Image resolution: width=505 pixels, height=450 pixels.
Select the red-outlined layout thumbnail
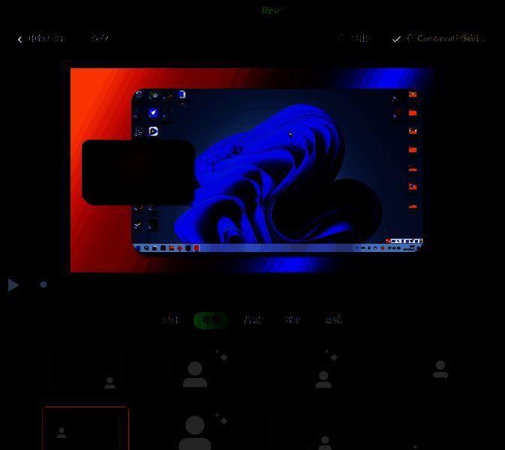pos(86,429)
